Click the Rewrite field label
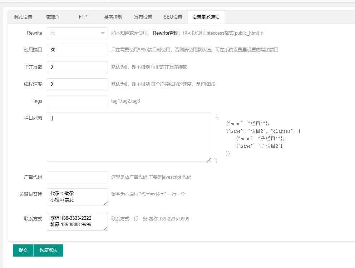The image size is (355, 268). coord(34,33)
